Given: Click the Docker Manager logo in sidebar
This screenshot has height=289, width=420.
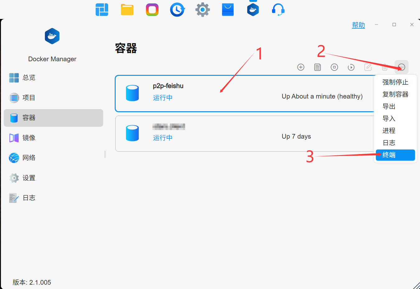Looking at the screenshot, I should pyautogui.click(x=52, y=36).
